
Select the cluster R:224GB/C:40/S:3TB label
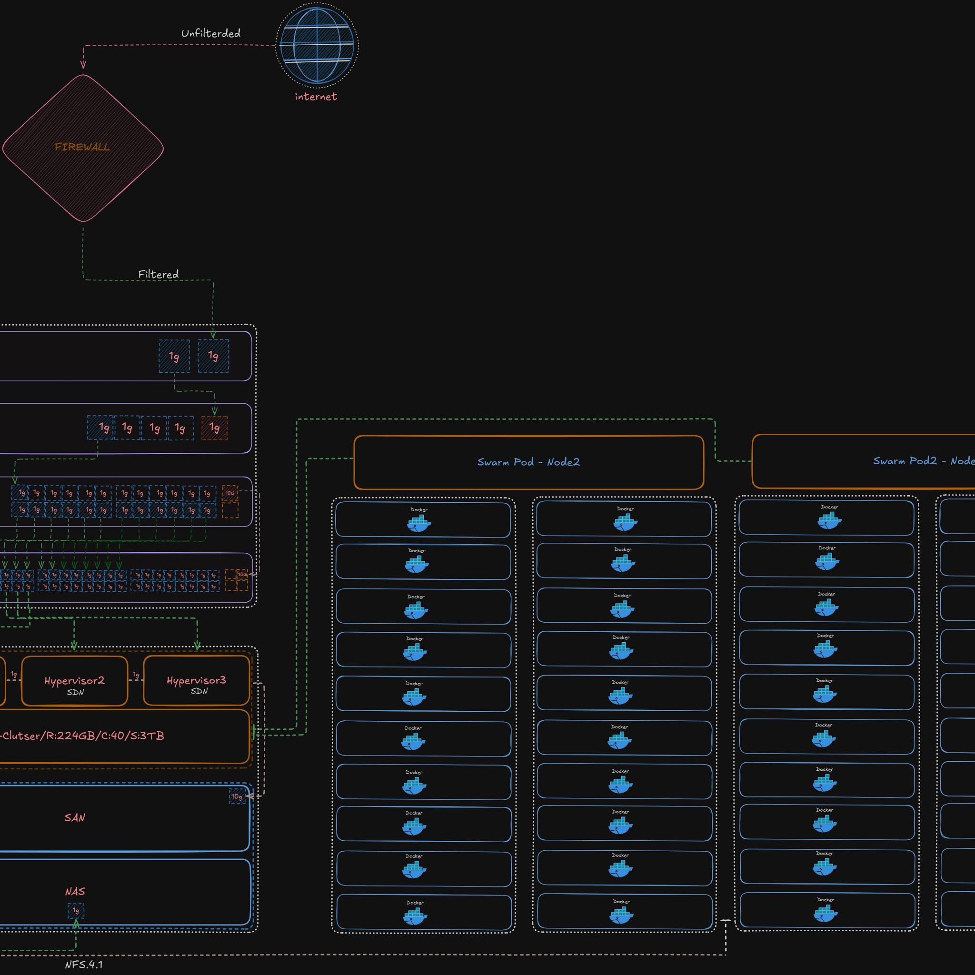[x=82, y=736]
